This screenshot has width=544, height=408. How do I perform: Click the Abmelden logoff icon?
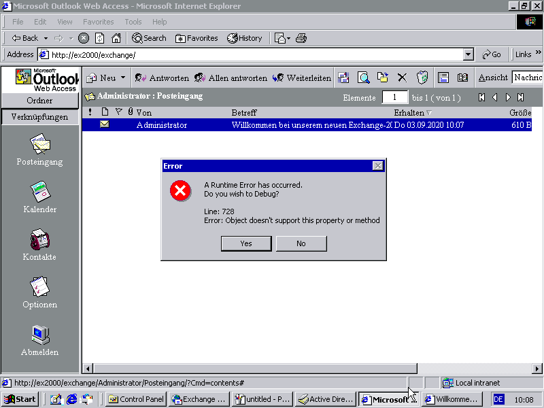40,335
